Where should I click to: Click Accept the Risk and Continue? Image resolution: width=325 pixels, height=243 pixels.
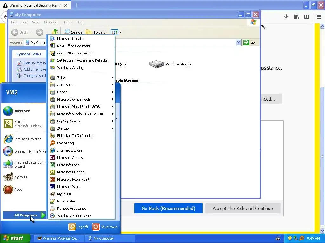click(x=243, y=208)
